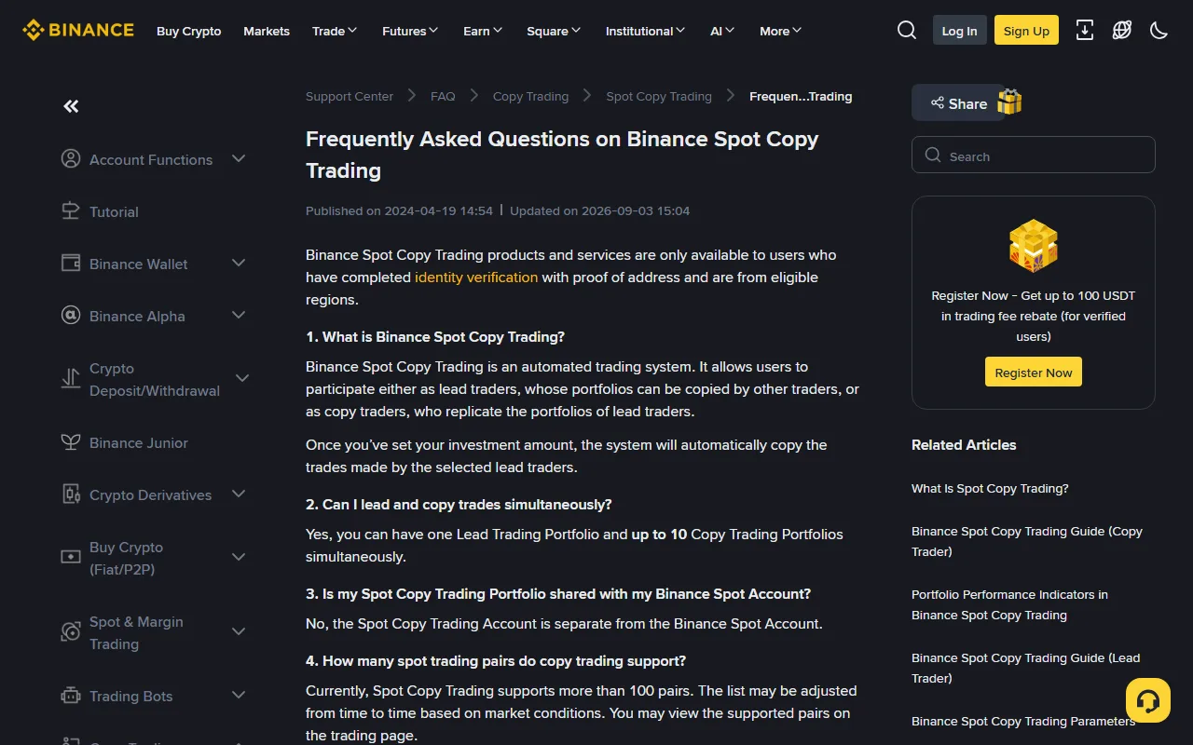Image resolution: width=1193 pixels, height=745 pixels.
Task: Click the Binance Junior sprout icon
Action: [x=71, y=441]
